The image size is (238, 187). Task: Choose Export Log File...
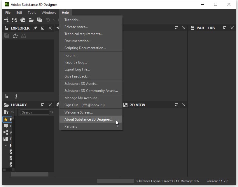(91, 69)
